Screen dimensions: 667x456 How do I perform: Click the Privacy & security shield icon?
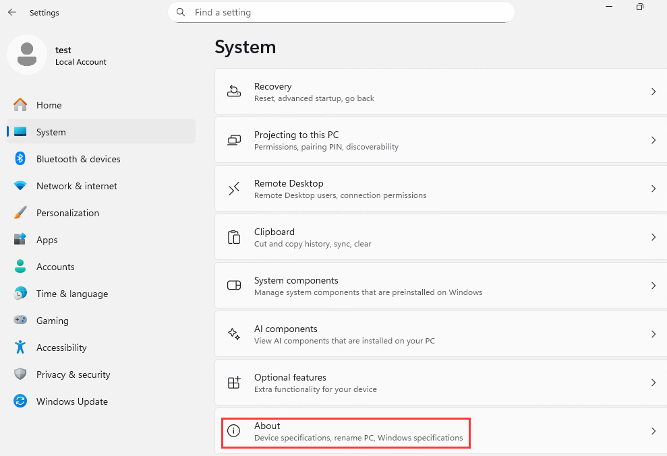(x=20, y=374)
